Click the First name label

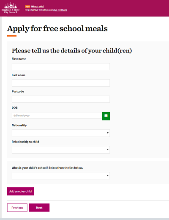19,59
